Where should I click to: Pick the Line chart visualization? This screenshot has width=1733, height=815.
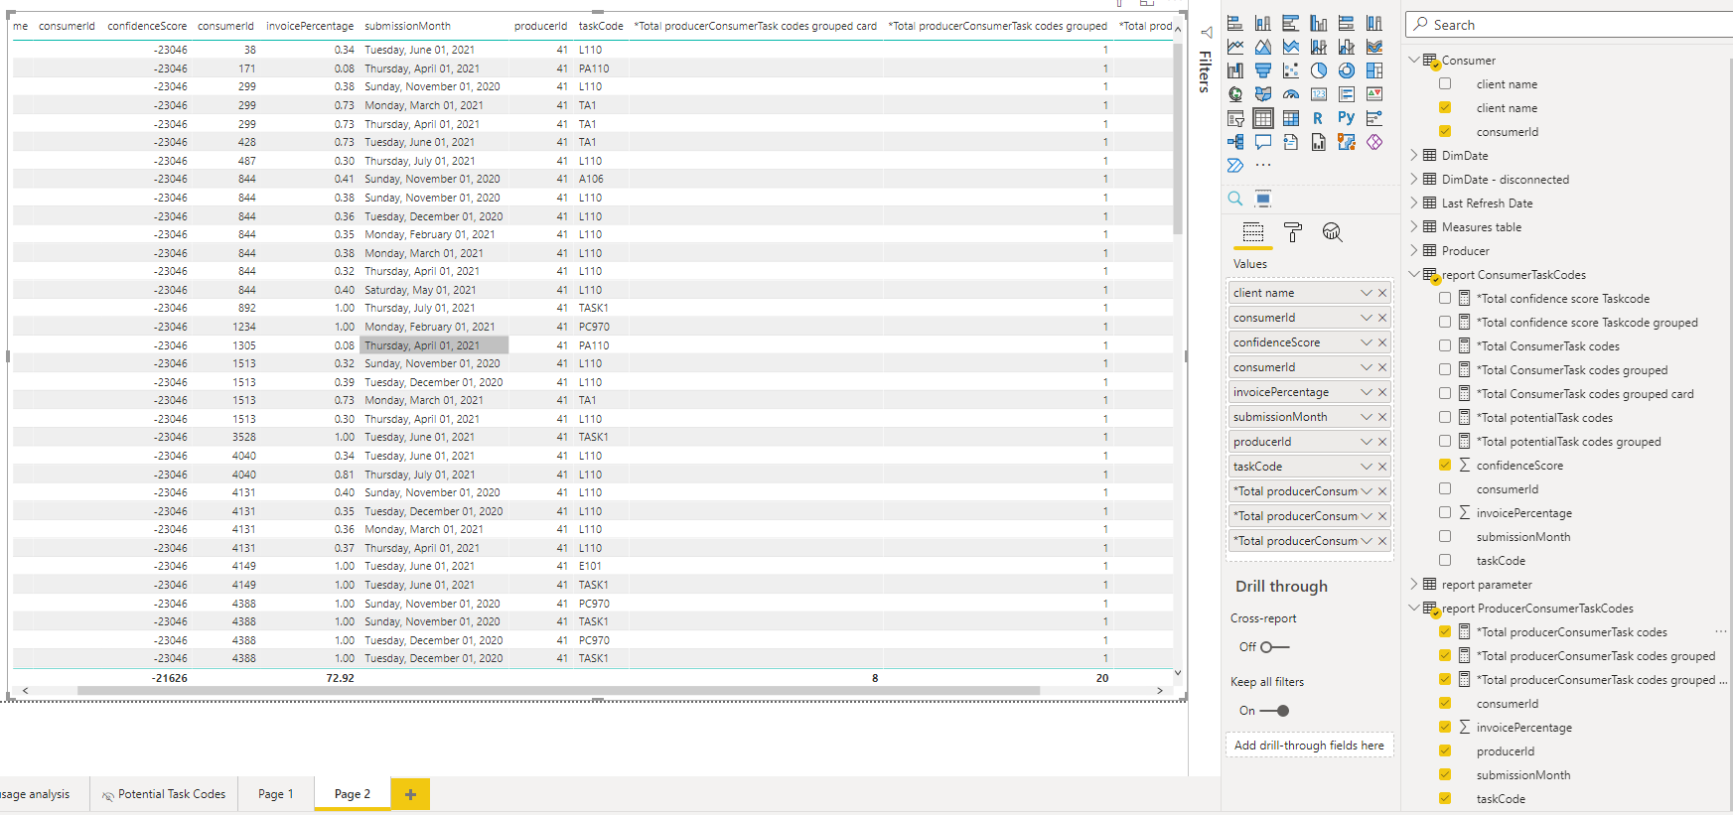pyautogui.click(x=1235, y=47)
